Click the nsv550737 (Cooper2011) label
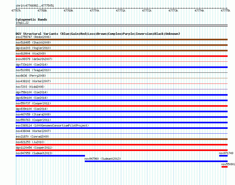Viewport: 235px width, 185px height. (x=33, y=103)
